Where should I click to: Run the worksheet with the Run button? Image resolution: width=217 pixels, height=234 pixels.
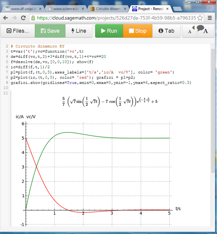coord(109,31)
